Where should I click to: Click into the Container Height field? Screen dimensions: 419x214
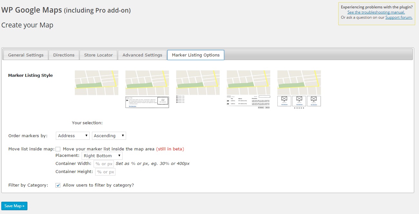pos(105,172)
